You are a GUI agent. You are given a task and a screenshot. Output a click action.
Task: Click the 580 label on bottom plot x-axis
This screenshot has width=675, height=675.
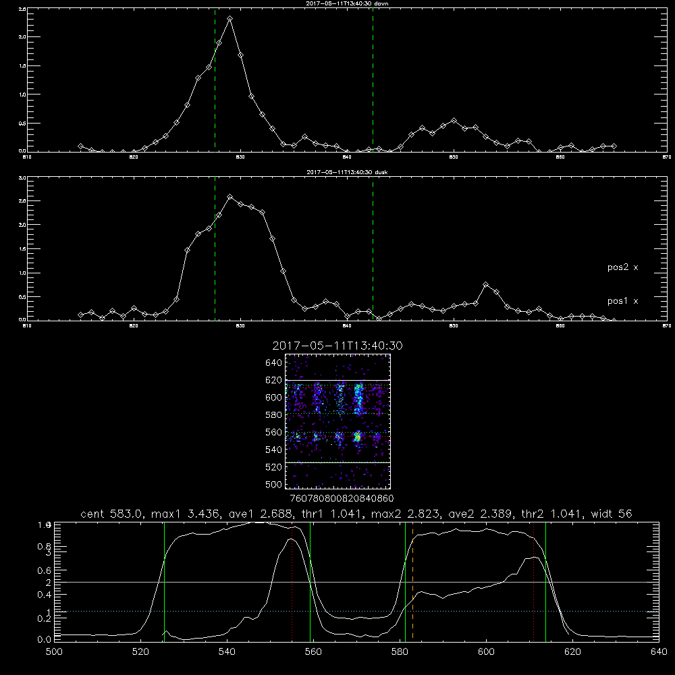(400, 651)
